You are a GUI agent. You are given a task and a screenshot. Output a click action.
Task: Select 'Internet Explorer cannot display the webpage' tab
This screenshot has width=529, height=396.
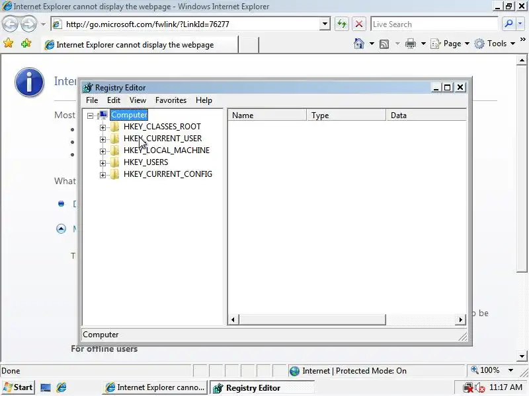[140, 45]
